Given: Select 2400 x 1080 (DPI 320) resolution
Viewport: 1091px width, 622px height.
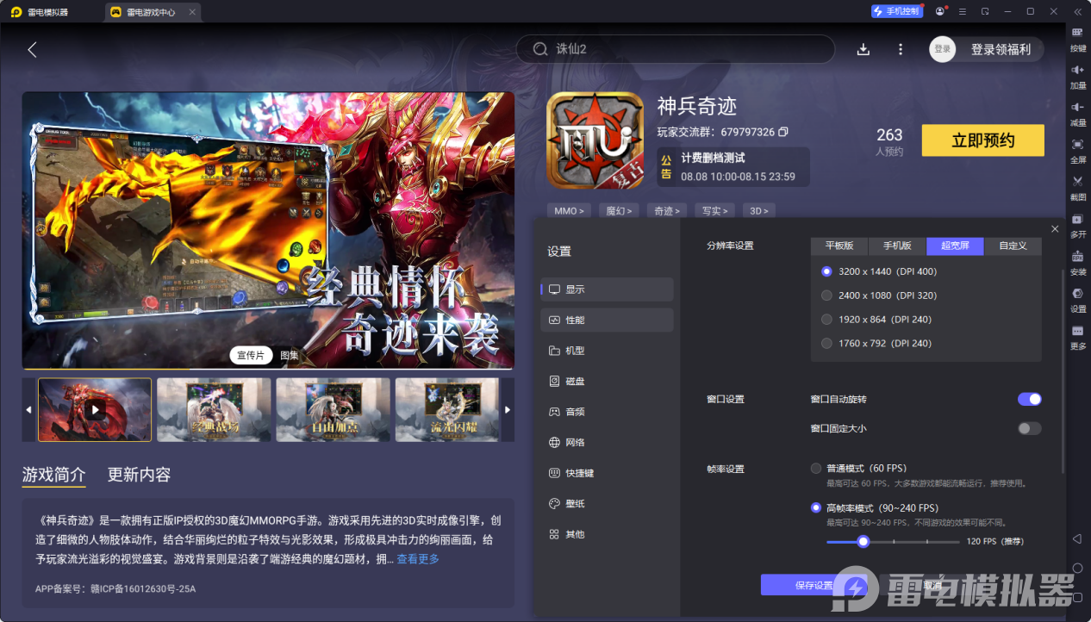Looking at the screenshot, I should click(827, 295).
